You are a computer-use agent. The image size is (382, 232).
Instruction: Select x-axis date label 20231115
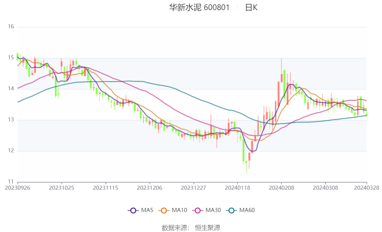pyautogui.click(x=105, y=188)
